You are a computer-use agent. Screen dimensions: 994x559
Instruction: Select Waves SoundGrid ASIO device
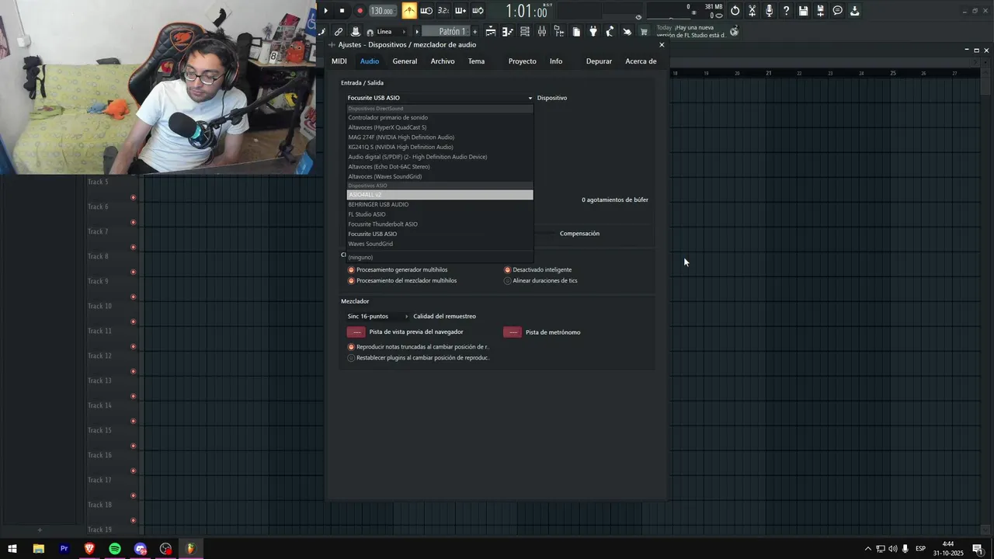tap(440, 244)
